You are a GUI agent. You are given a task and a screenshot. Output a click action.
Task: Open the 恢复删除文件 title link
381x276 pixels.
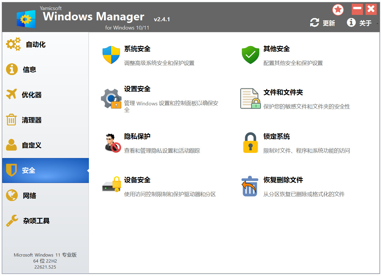pyautogui.click(x=283, y=180)
